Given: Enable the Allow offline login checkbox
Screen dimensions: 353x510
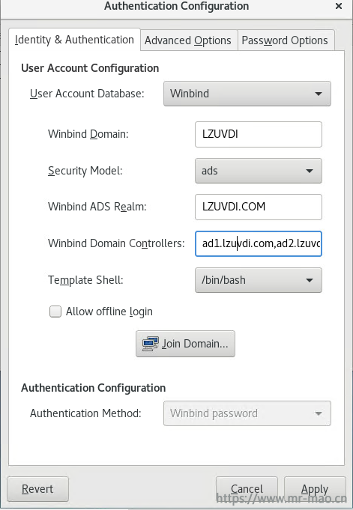Looking at the screenshot, I should (55, 312).
